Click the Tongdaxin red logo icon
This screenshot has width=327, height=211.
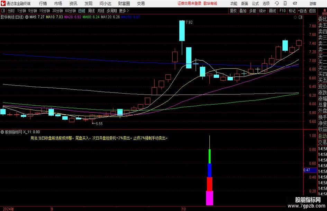click(x=3, y=3)
